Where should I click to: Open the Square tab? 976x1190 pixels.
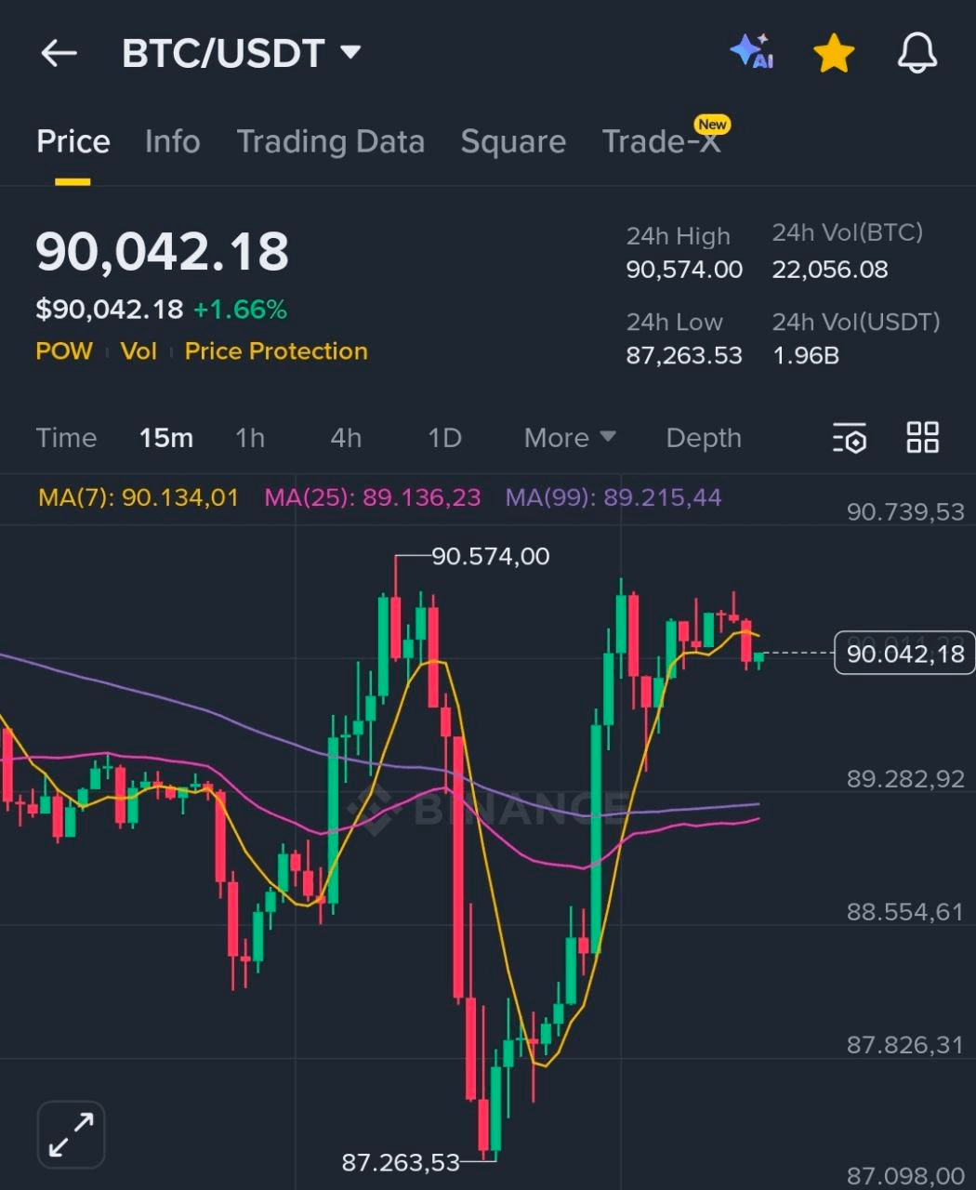point(513,141)
